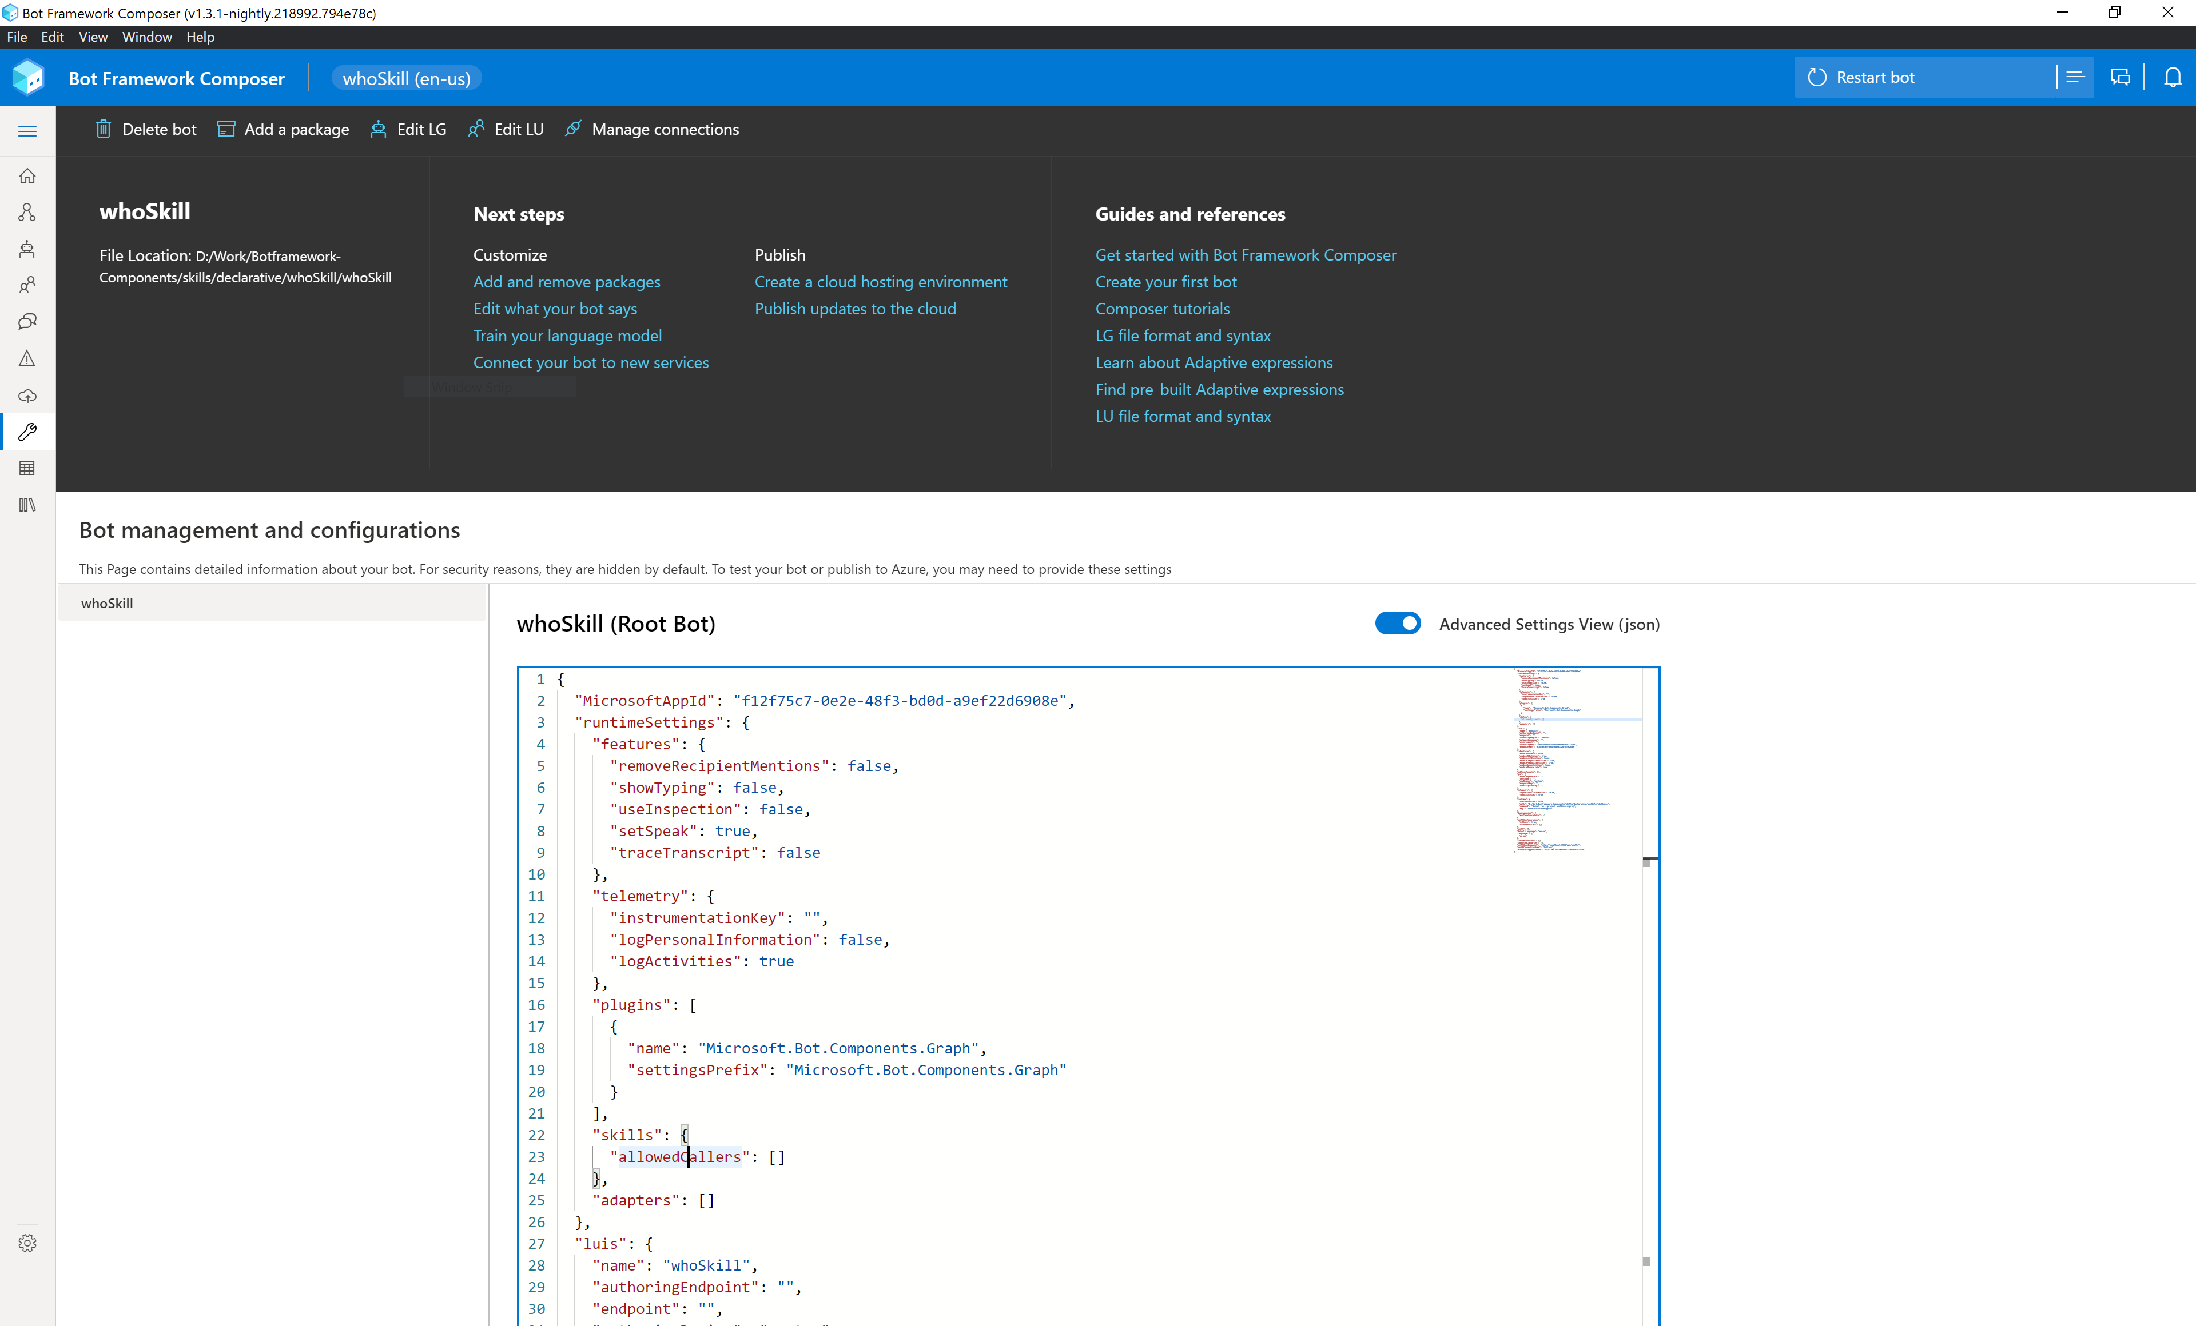Viewport: 2196px width, 1326px height.
Task: Open the web chat panel icon
Action: (x=2121, y=77)
